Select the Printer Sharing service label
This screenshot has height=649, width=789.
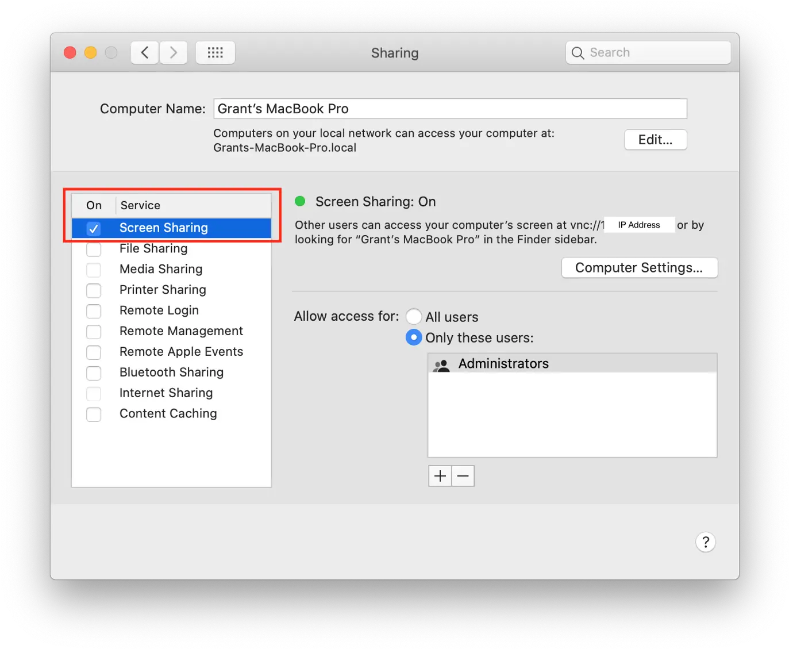coord(163,290)
